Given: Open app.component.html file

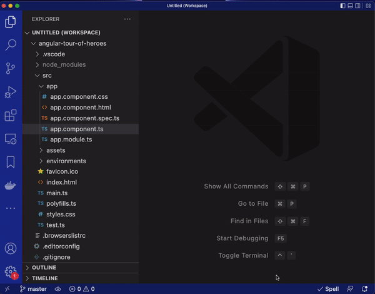Looking at the screenshot, I should [x=81, y=108].
